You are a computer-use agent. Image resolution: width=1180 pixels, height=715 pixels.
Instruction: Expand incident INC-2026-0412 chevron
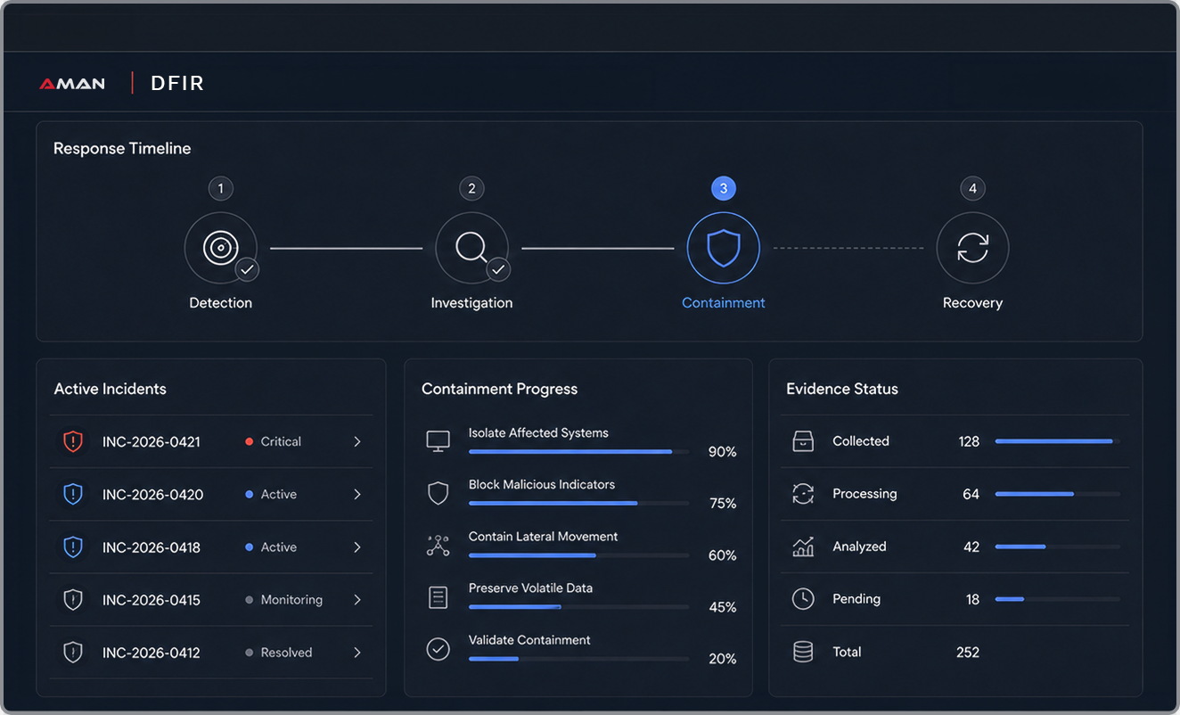(x=357, y=653)
